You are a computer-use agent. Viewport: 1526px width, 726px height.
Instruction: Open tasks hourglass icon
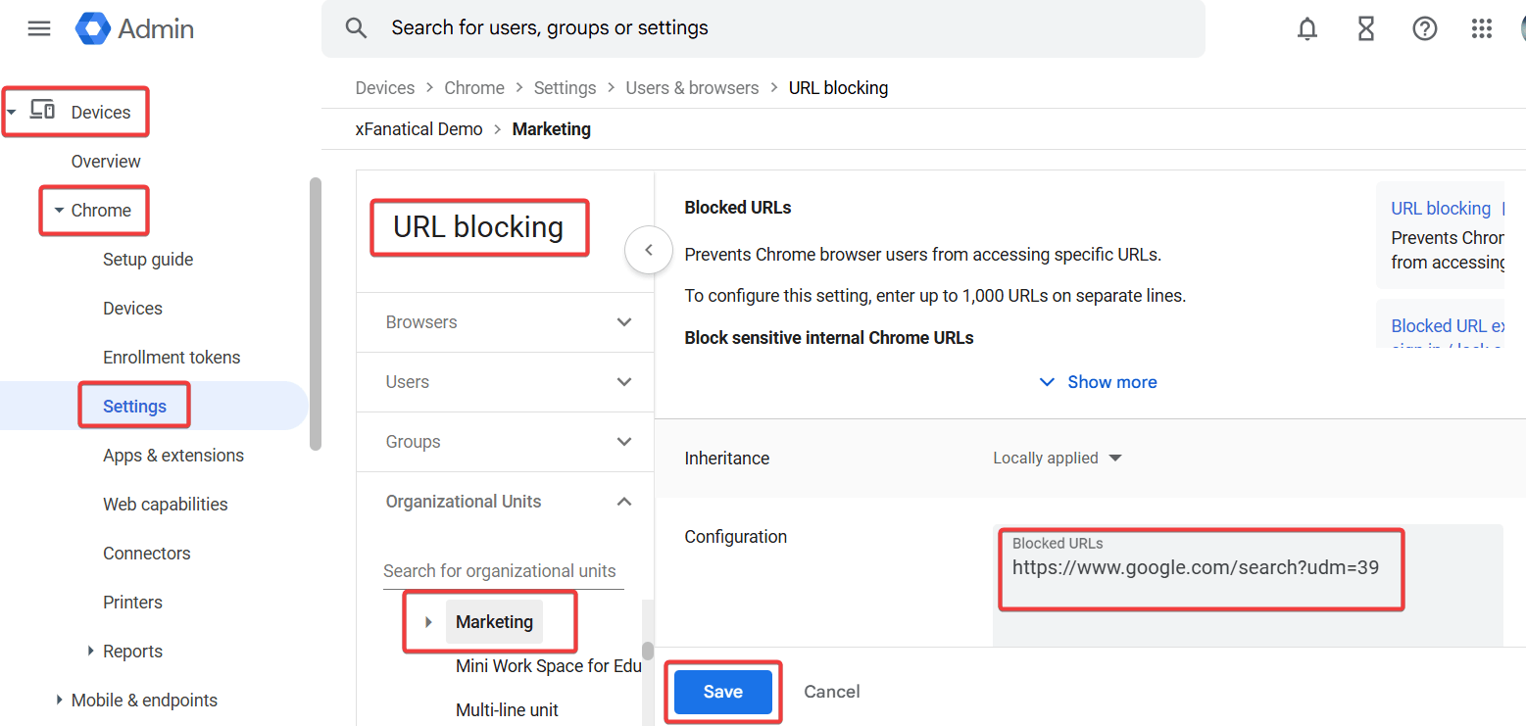(x=1365, y=28)
